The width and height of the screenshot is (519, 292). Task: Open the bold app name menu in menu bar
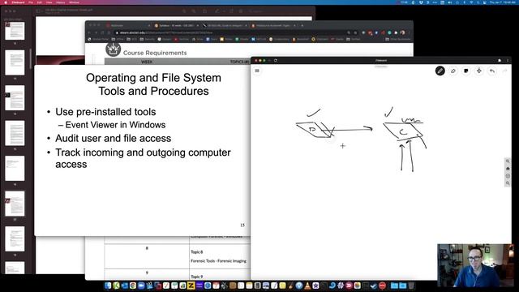18,2
